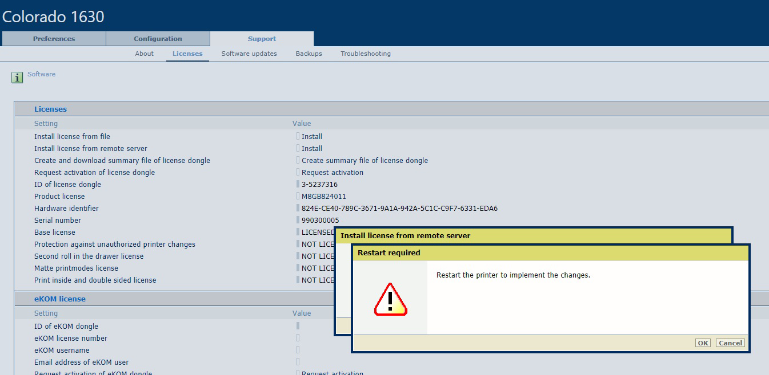Click the Software breadcrumb link
The height and width of the screenshot is (375, 769).
coord(42,74)
